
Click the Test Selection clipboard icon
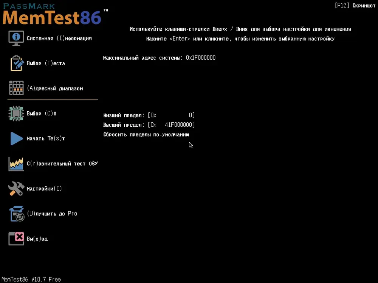tap(17, 63)
